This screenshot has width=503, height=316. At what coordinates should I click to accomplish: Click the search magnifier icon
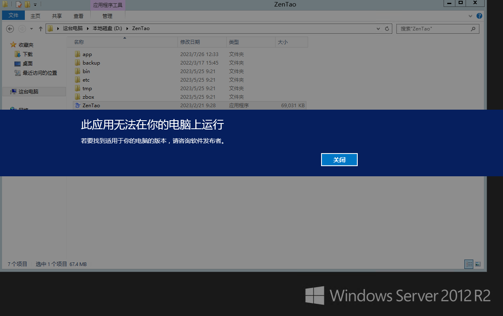pos(473,29)
